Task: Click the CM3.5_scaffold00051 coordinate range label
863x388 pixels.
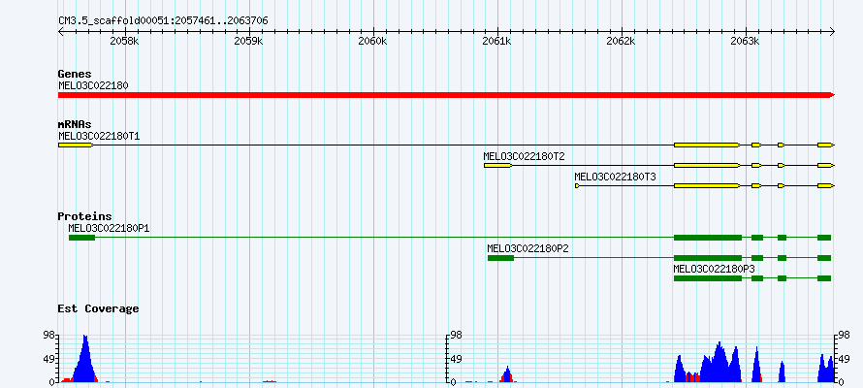Action: (x=164, y=21)
